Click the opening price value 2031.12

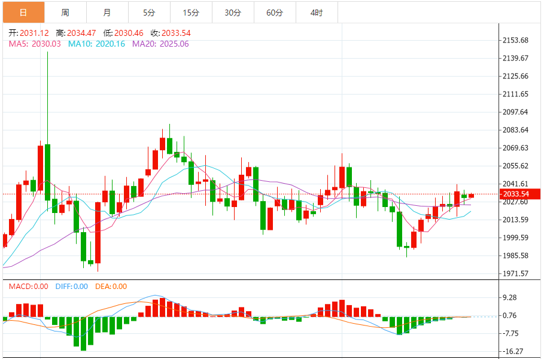(x=34, y=34)
